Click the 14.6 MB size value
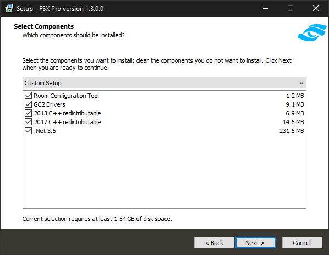The height and width of the screenshot is (255, 329). (x=293, y=122)
